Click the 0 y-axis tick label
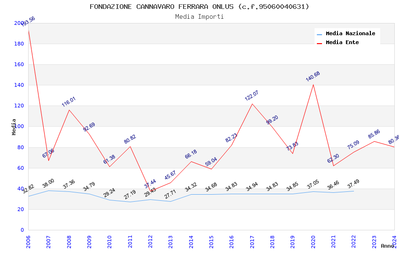Image resolution: width=399 pixels, height=258 pixels. [23, 230]
